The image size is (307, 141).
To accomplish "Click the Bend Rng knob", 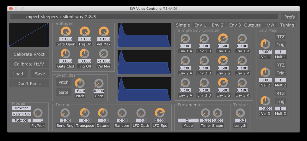I will click(65, 113).
